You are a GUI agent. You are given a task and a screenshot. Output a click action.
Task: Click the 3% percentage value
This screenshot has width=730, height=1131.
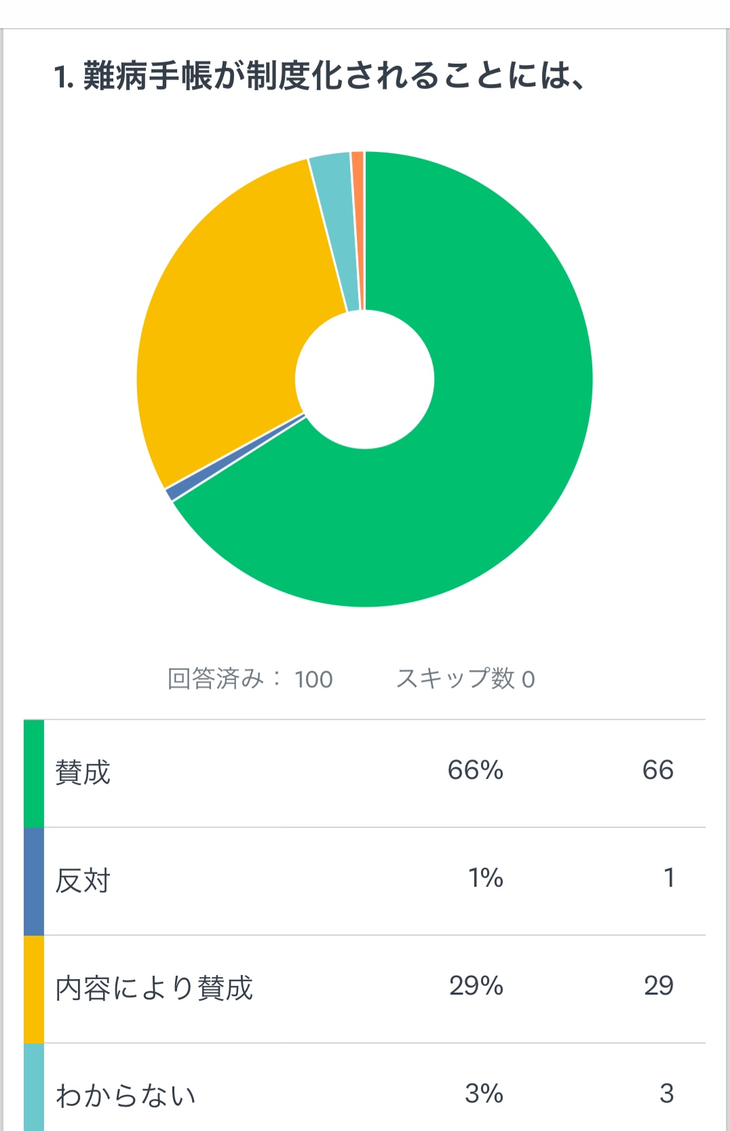click(x=484, y=1094)
